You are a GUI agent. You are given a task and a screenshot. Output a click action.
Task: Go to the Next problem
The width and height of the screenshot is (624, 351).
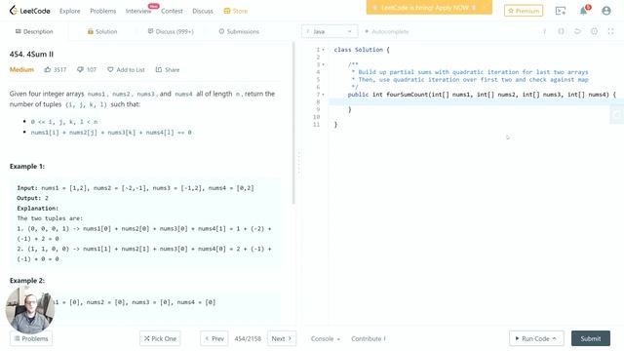click(x=282, y=338)
